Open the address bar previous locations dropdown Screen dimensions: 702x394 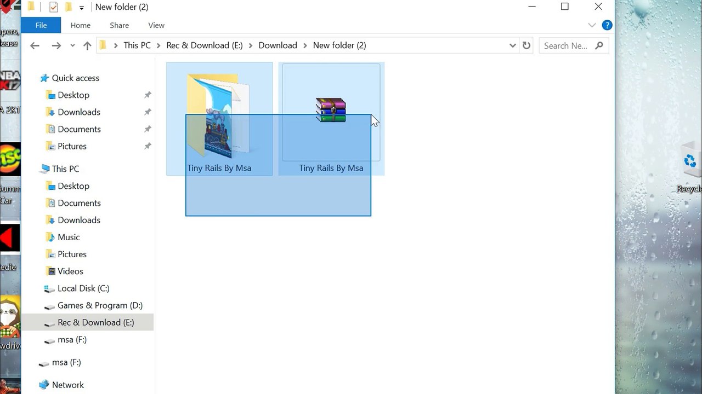tap(513, 45)
